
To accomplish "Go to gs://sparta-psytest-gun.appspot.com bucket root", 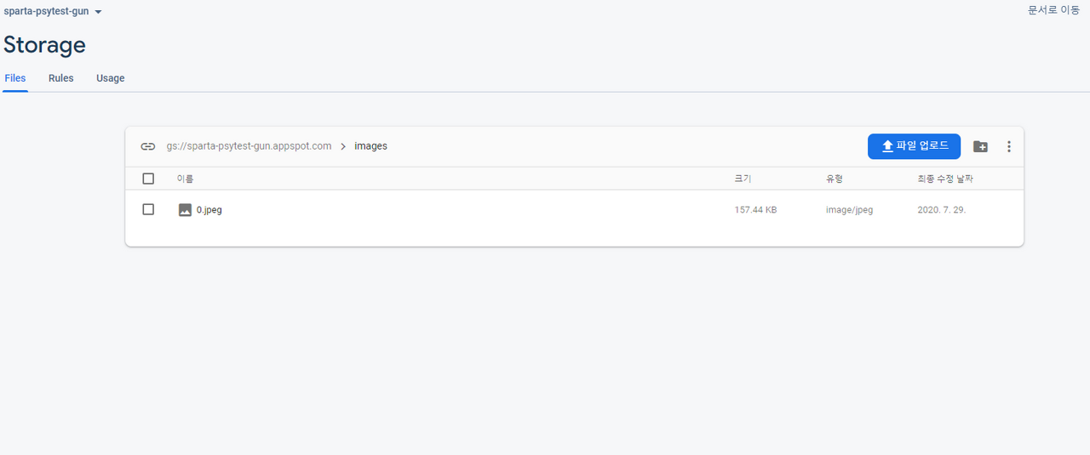I will pyautogui.click(x=250, y=146).
